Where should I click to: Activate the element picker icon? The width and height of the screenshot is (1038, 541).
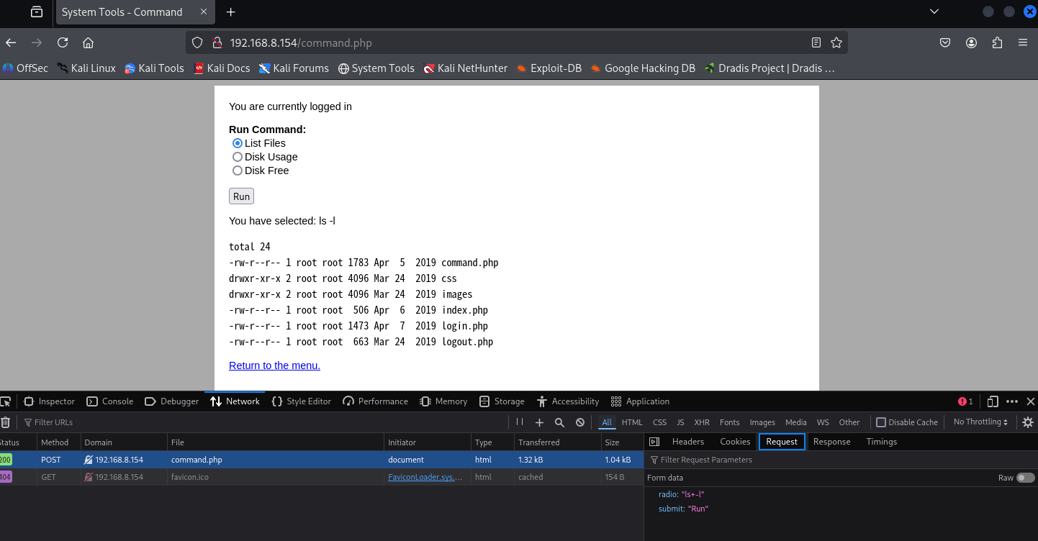6,401
